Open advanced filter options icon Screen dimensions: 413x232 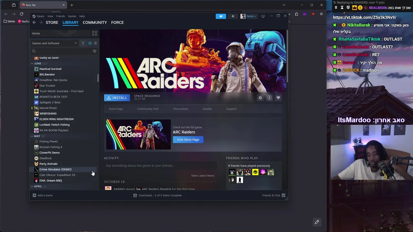coord(95,51)
